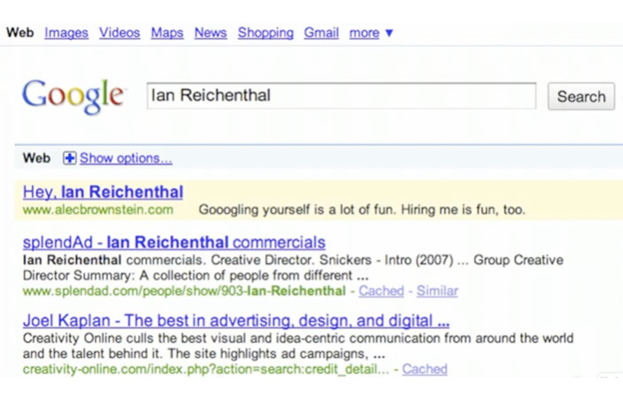
Task: Open the 'more' dropdown menu
Action: (371, 33)
